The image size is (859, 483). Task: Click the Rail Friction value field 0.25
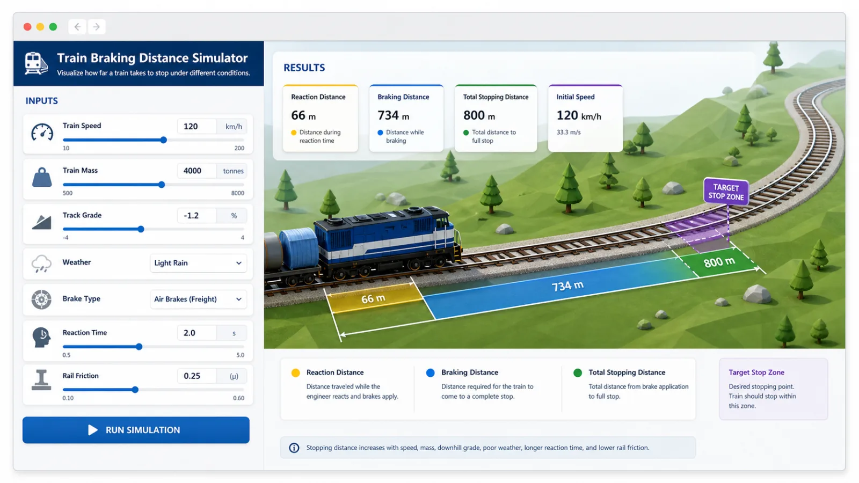(196, 376)
